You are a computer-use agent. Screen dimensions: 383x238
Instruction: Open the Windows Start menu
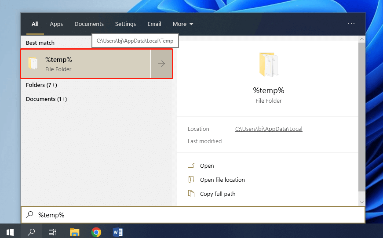10,232
